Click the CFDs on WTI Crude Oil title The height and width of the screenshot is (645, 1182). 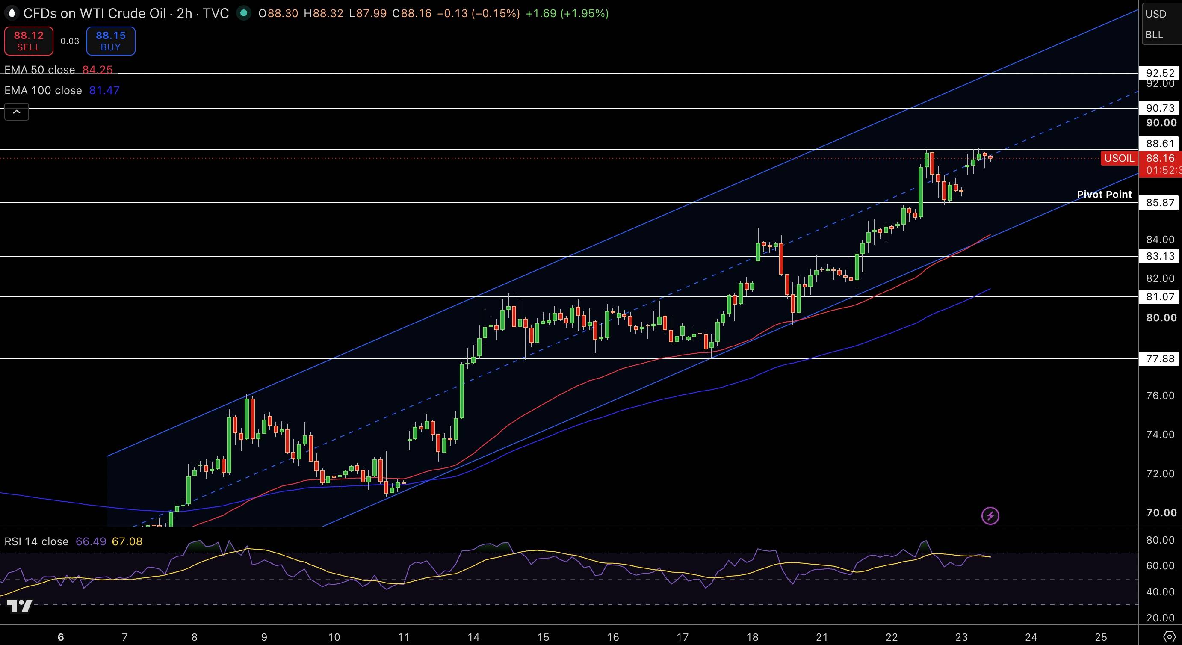pos(95,13)
